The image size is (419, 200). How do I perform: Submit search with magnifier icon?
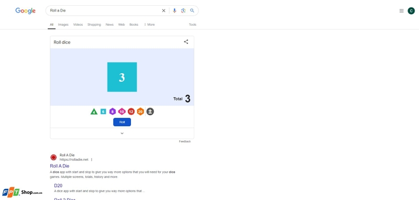192,10
